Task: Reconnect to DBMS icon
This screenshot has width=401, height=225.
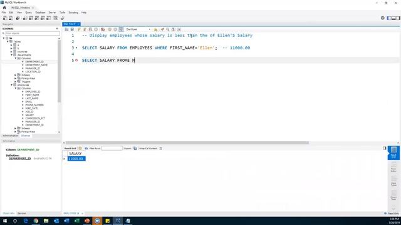Action: pos(62,18)
